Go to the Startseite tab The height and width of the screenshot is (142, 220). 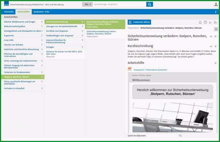click(9, 12)
